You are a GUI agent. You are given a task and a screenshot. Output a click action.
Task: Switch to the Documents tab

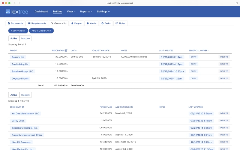(15, 23)
